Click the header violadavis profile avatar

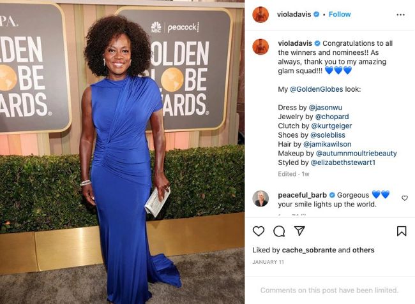(x=260, y=15)
